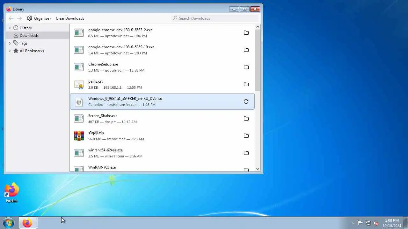
Task: Click the certificate icon for penis.crt
Action: click(x=79, y=84)
